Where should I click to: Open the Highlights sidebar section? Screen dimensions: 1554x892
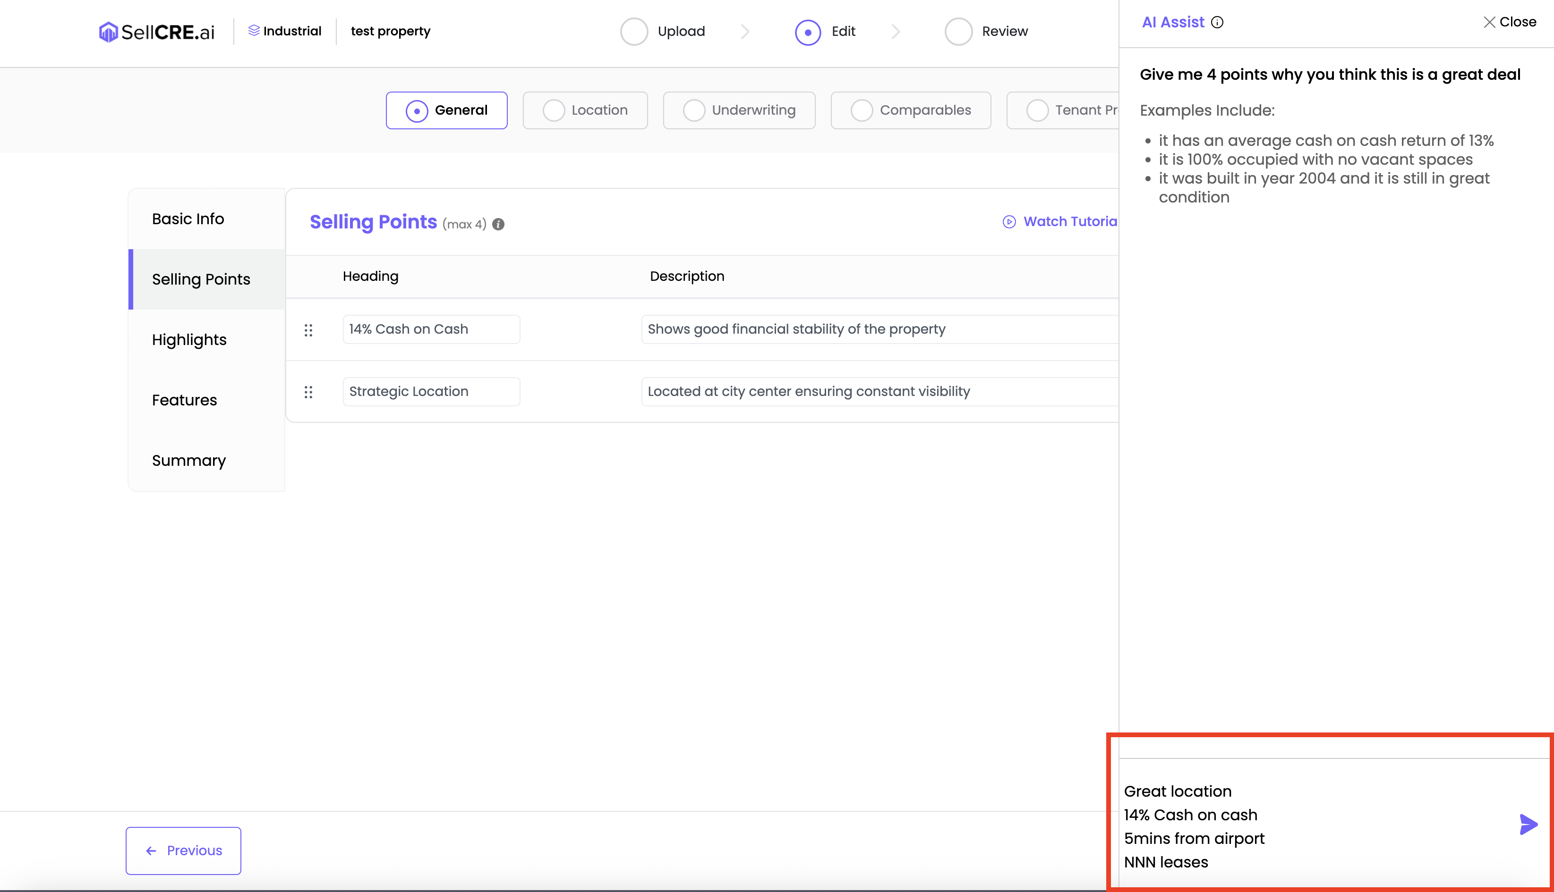coord(189,339)
